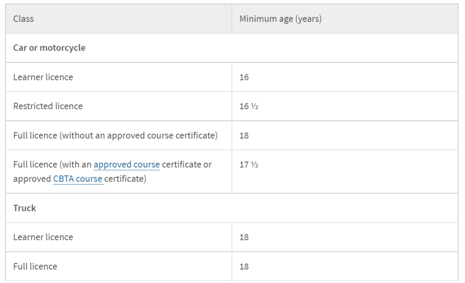The width and height of the screenshot is (465, 283).
Task: Click the plain word 'approved' before CBTA course
Action: point(32,179)
